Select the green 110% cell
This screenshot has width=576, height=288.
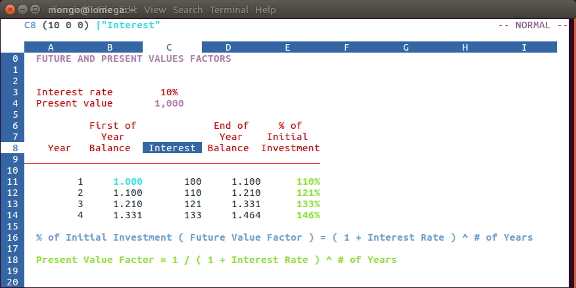pyautogui.click(x=308, y=182)
